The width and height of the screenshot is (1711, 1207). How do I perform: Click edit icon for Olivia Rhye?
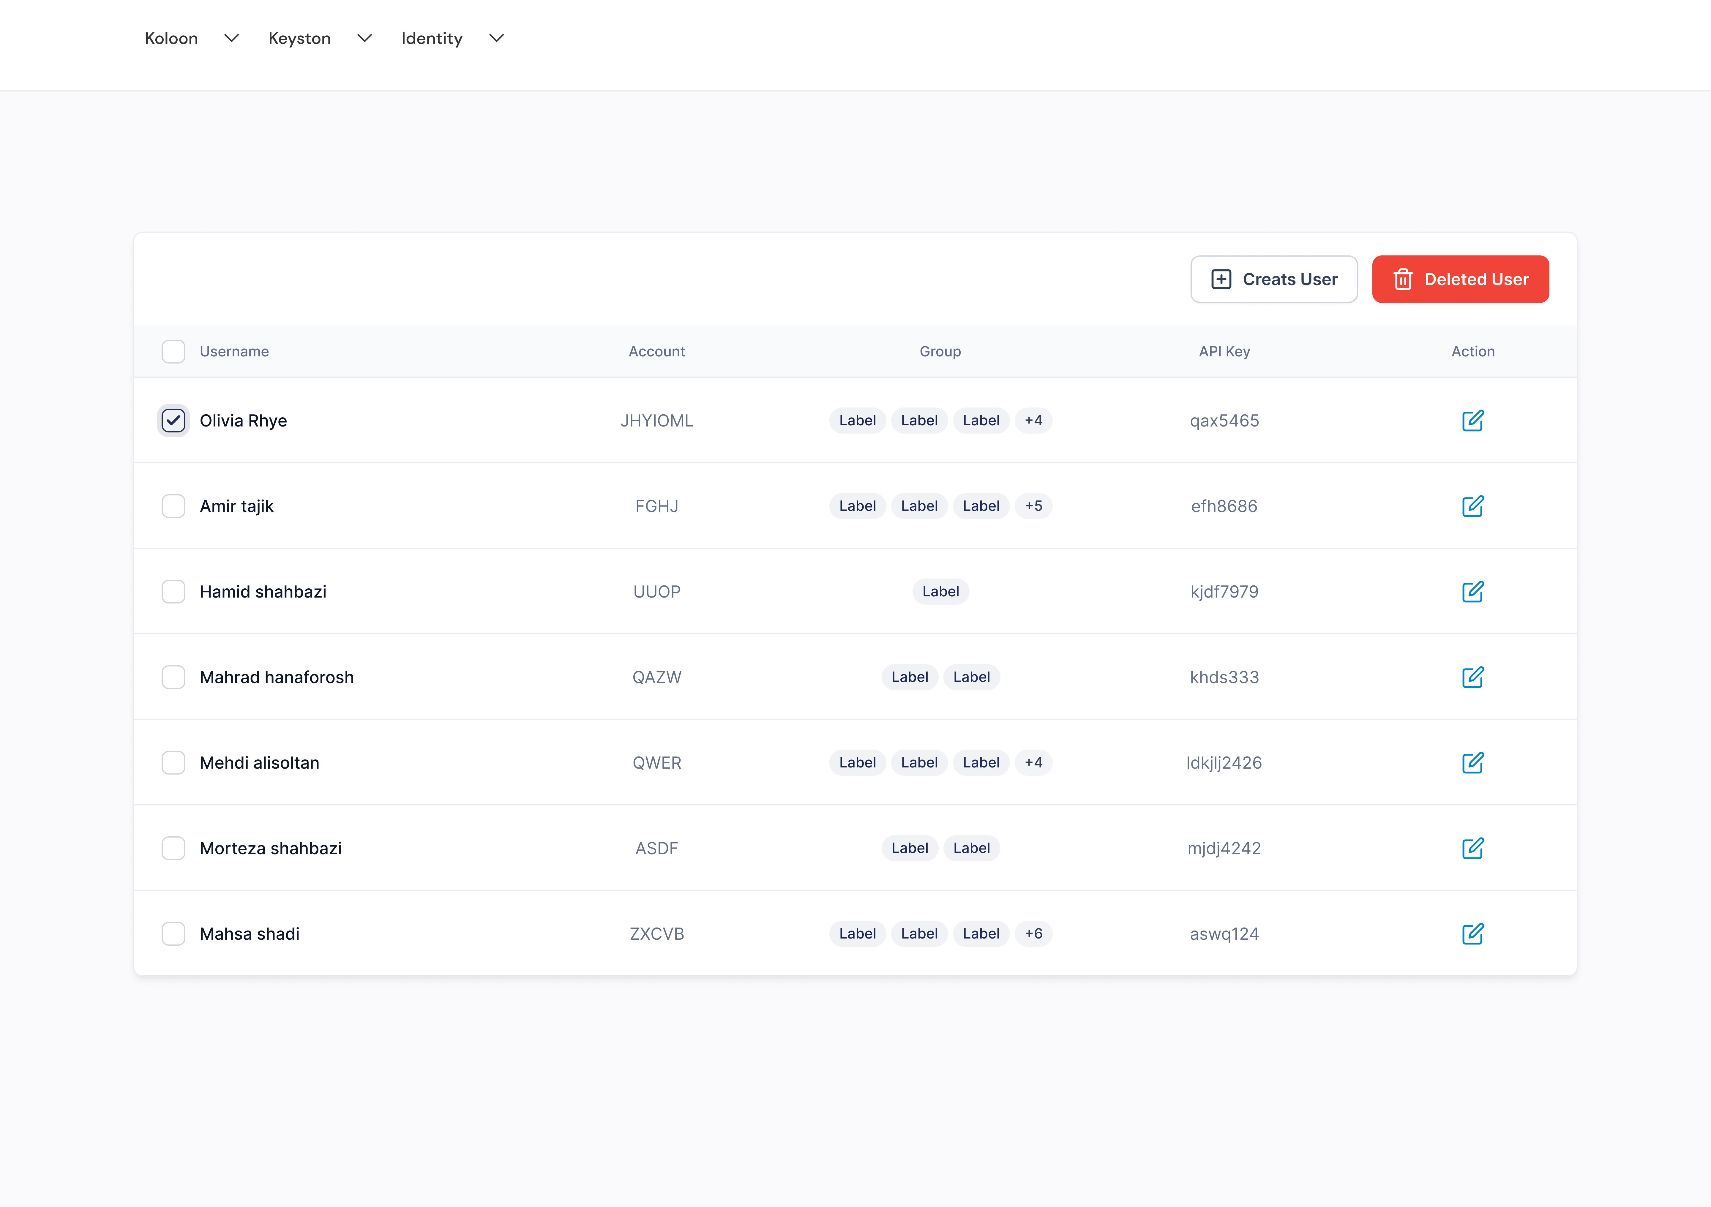1472,420
